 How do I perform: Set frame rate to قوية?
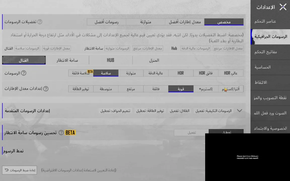181,89
